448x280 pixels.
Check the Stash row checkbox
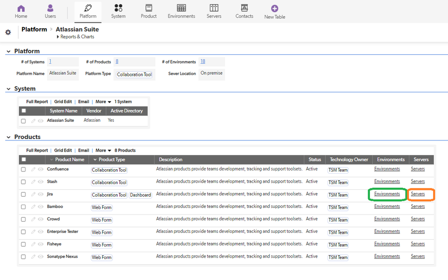[23, 182]
